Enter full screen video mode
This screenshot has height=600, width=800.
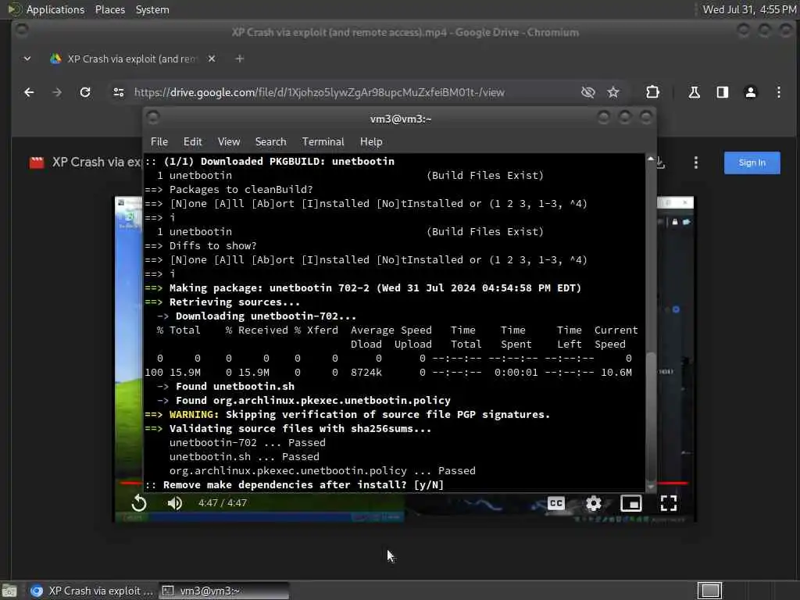(x=669, y=503)
